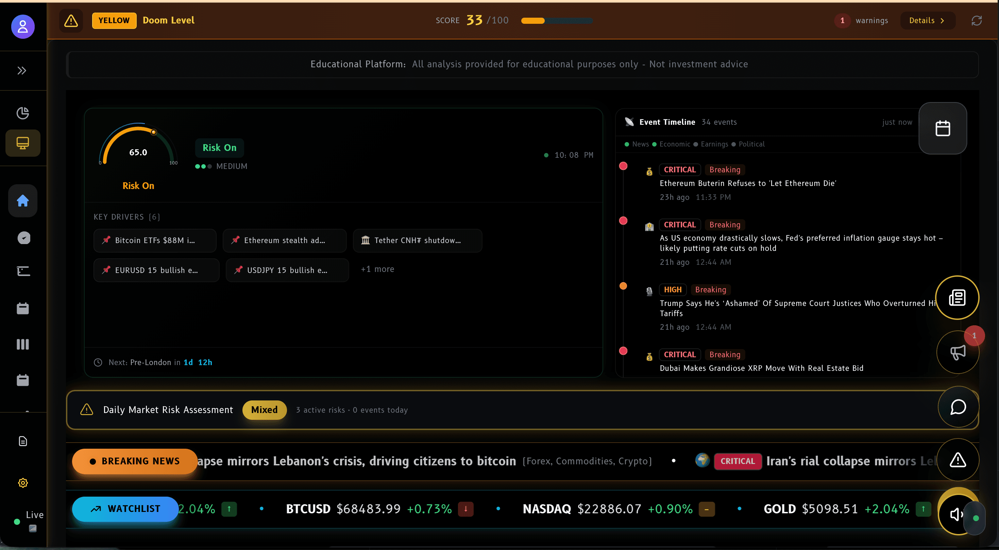Expand the sidebar with the double chevron
The height and width of the screenshot is (550, 999).
22,71
